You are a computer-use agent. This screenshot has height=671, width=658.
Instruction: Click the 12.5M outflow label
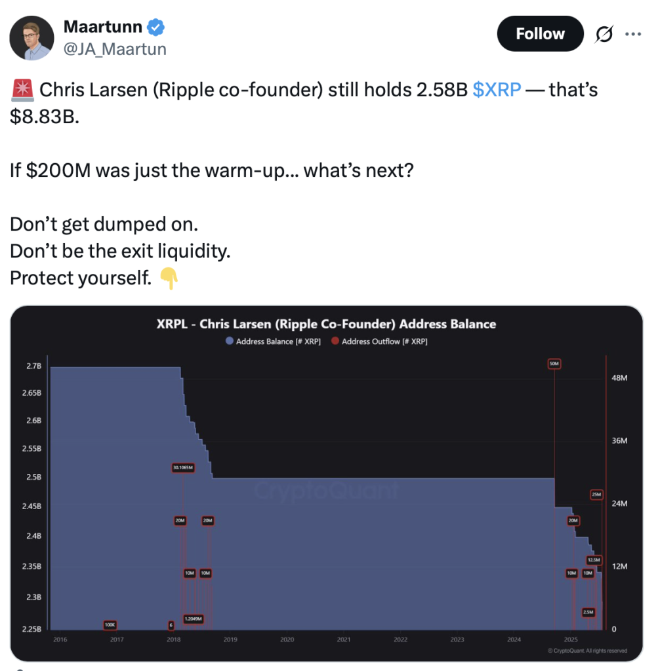click(x=594, y=560)
